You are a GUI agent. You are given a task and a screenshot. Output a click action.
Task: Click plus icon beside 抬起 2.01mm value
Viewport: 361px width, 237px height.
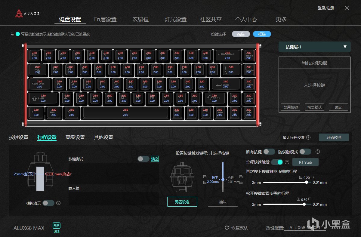pyautogui.click(x=241, y=182)
